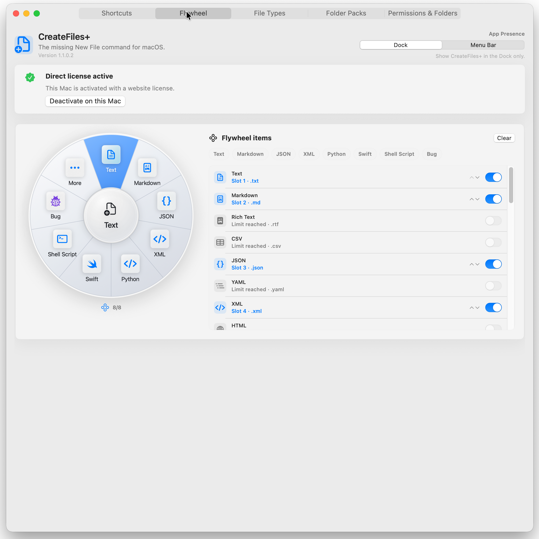Click the Swift chip
This screenshot has width=539, height=539.
tap(365, 154)
